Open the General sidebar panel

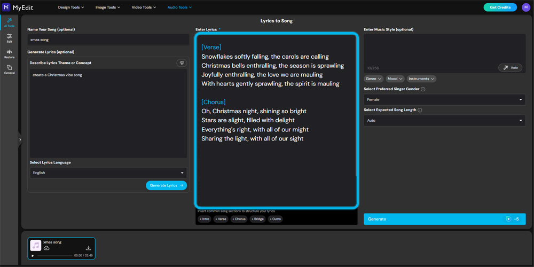point(9,69)
